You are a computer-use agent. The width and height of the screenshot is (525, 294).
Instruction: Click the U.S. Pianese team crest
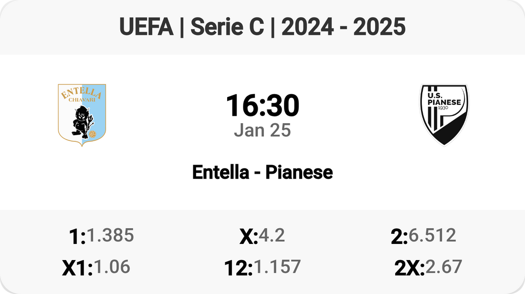pyautogui.click(x=443, y=115)
